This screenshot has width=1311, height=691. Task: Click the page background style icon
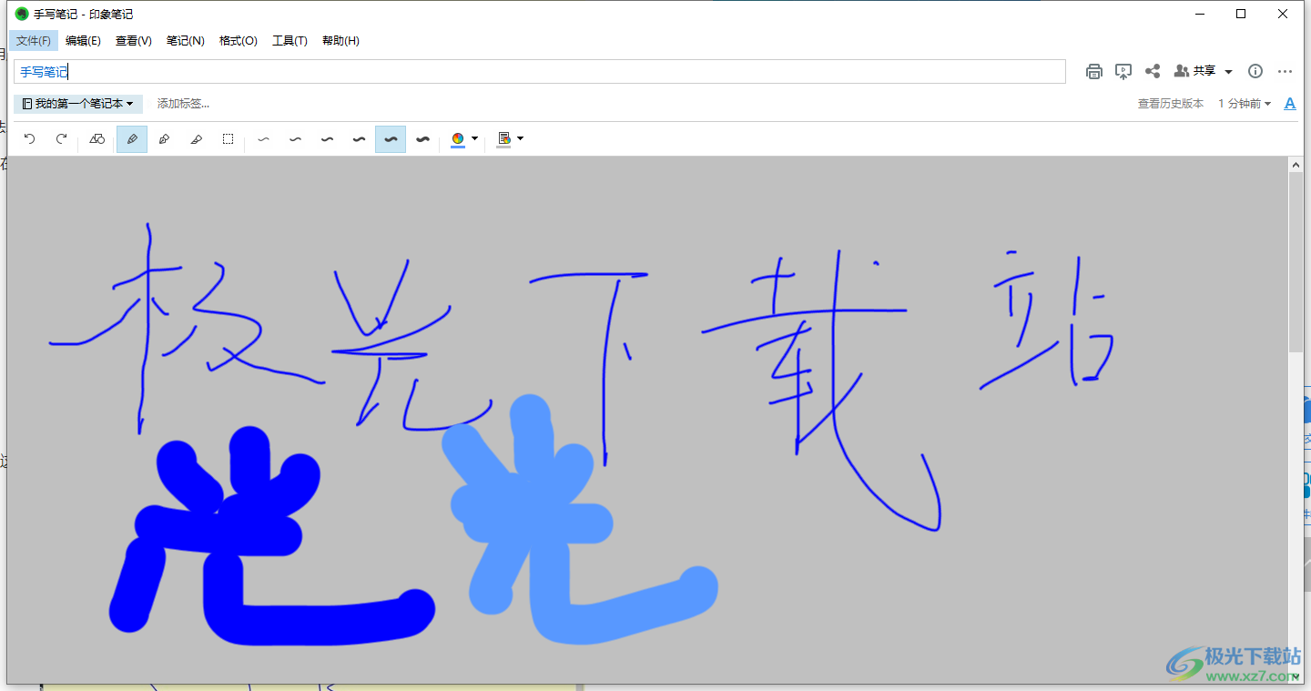click(503, 139)
